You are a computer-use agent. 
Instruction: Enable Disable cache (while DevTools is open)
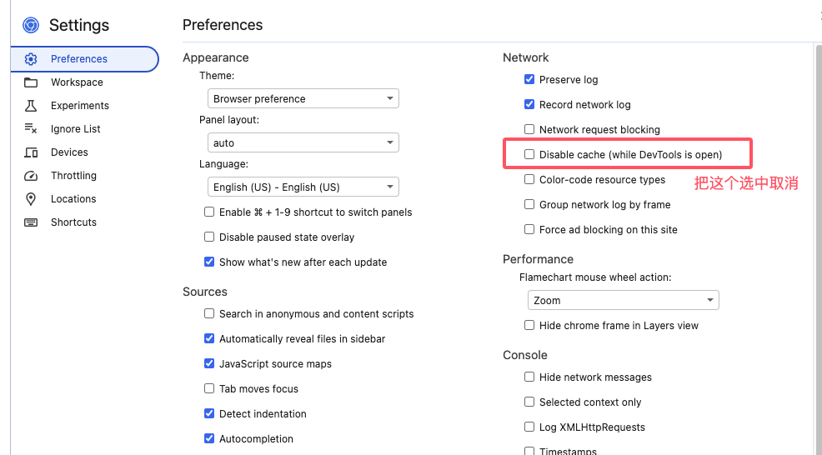[x=529, y=154]
